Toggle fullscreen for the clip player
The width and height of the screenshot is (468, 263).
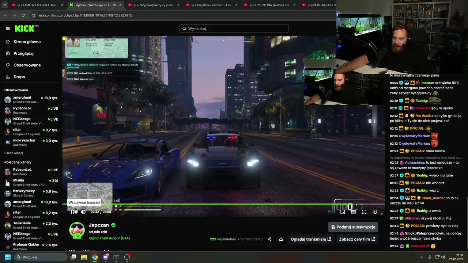pos(364,211)
